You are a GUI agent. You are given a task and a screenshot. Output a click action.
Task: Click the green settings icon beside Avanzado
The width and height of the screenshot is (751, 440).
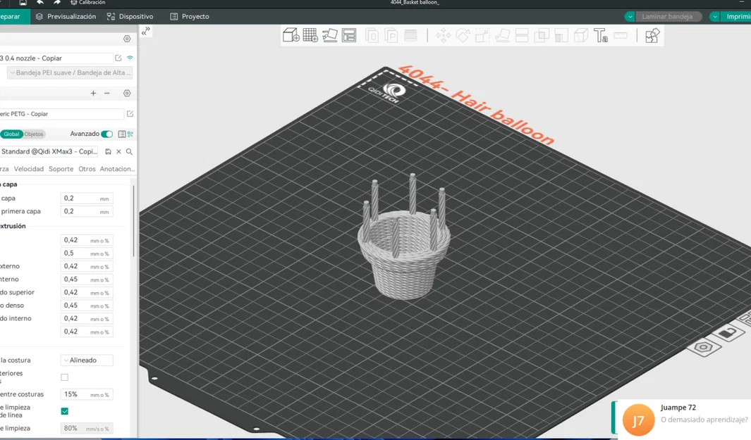click(x=130, y=134)
